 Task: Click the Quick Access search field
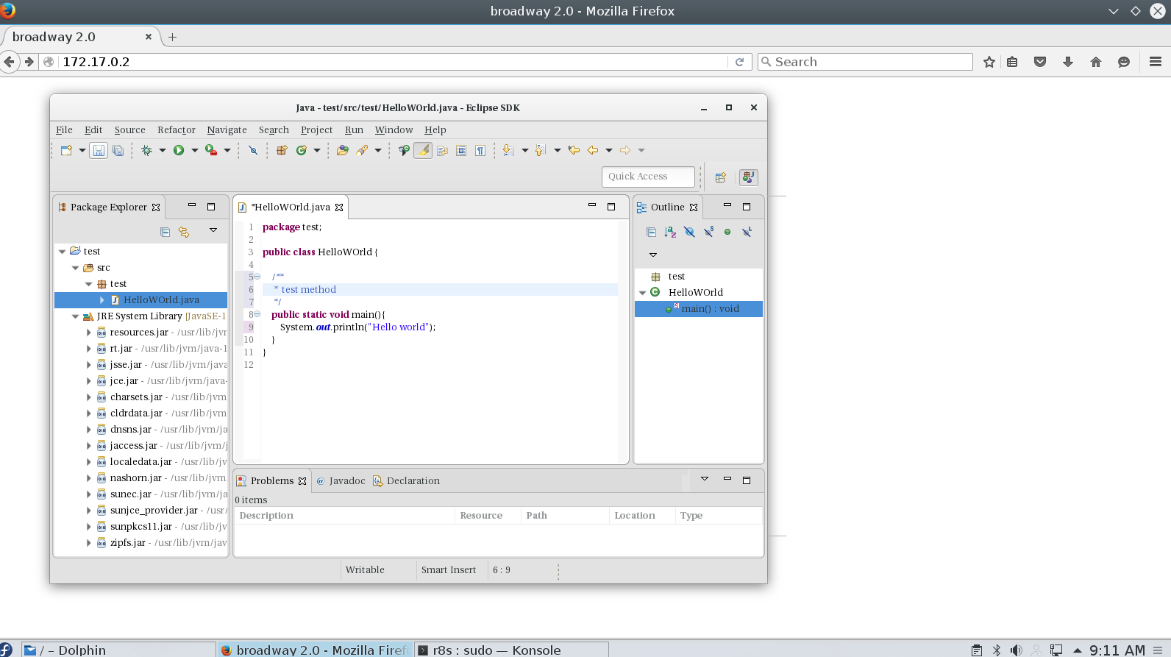point(647,177)
